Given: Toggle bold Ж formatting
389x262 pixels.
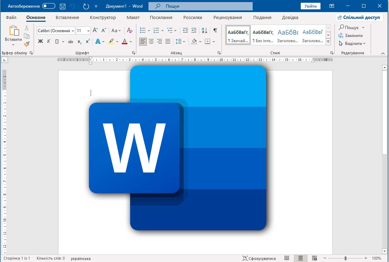Looking at the screenshot, I should coord(40,41).
